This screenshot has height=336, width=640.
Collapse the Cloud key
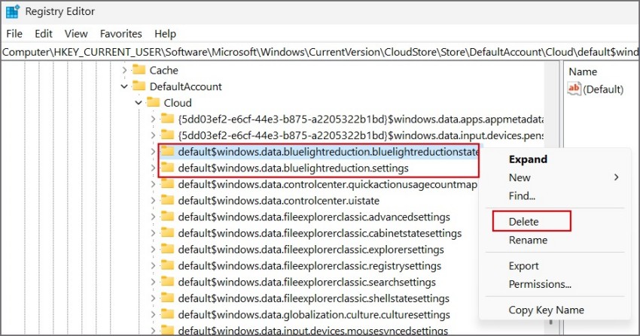[139, 103]
